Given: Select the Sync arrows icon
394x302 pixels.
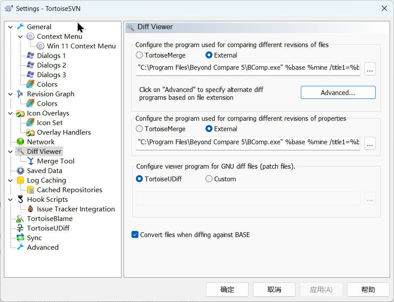Looking at the screenshot, I should pyautogui.click(x=20, y=238).
